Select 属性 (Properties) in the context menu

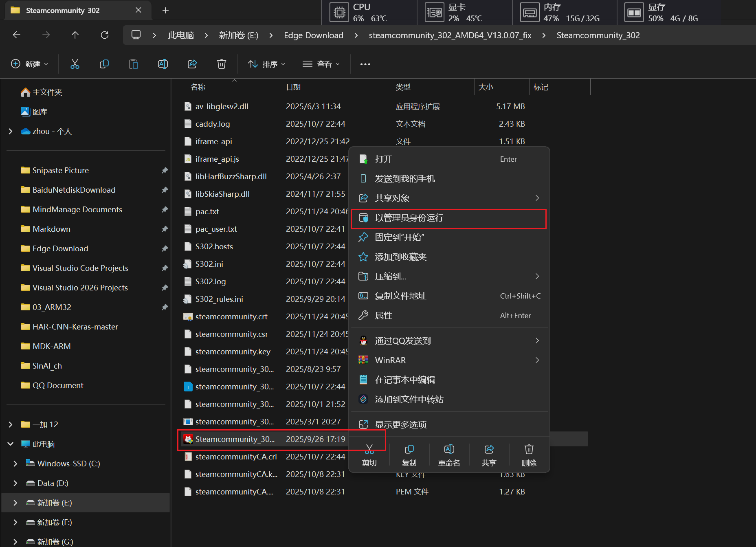[449, 315]
